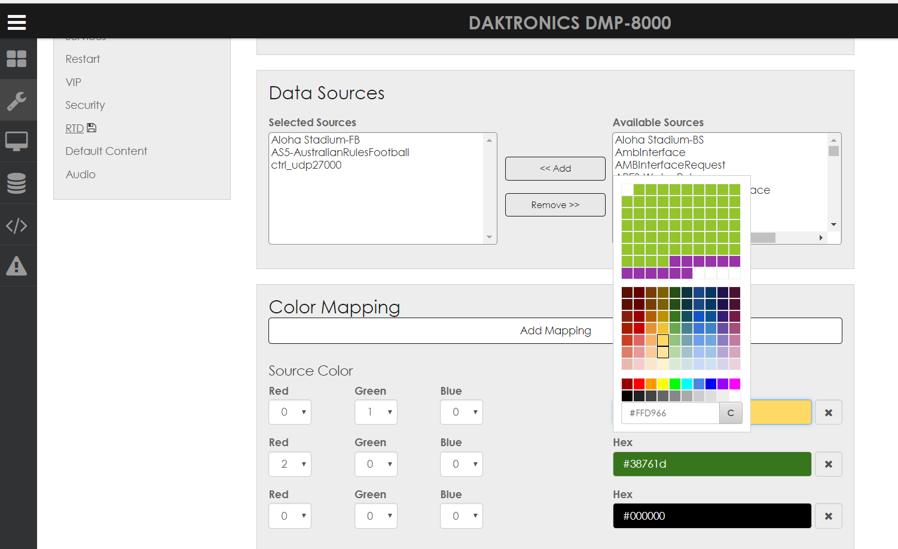
Task: Open the hamburger menu icon
Action: click(x=17, y=23)
